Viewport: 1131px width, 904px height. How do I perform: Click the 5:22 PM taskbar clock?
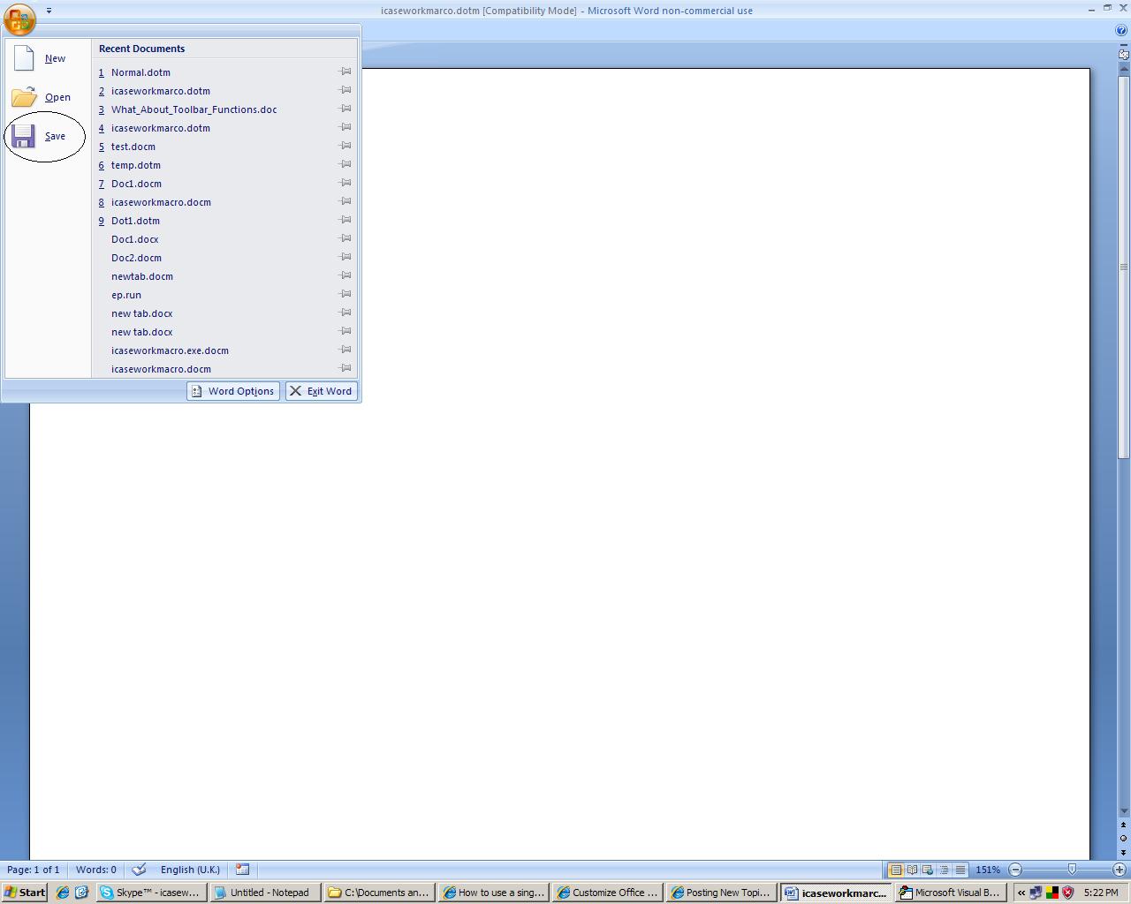[1101, 893]
